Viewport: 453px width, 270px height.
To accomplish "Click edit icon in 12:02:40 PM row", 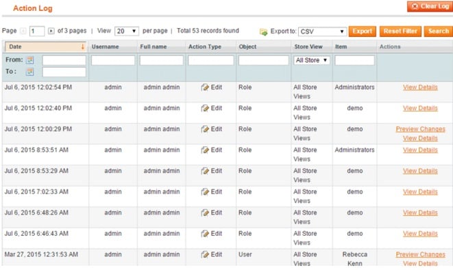I will point(205,109).
